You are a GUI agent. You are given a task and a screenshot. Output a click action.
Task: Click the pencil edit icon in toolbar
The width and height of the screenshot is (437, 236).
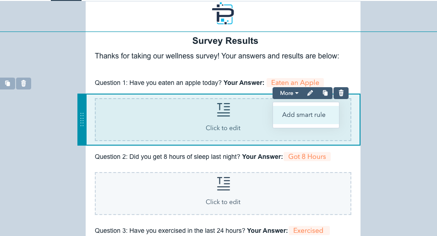[x=310, y=93]
